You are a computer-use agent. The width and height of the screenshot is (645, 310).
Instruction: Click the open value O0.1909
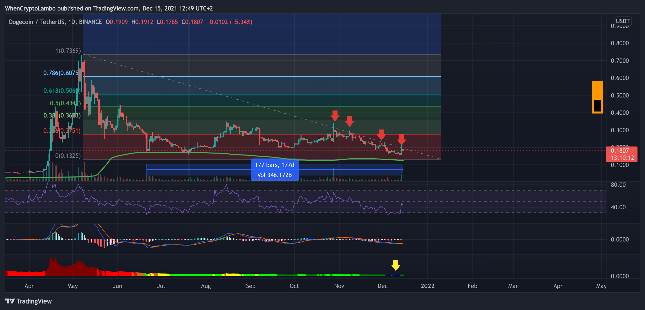pos(117,22)
